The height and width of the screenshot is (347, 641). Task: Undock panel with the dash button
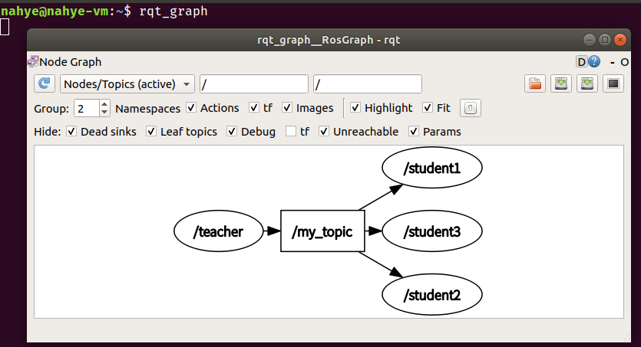[613, 62]
